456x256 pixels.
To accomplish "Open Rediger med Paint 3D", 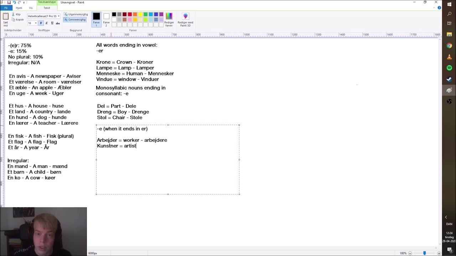I will tap(185, 20).
